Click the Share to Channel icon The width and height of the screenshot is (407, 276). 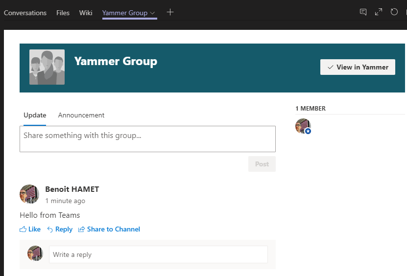[81, 229]
